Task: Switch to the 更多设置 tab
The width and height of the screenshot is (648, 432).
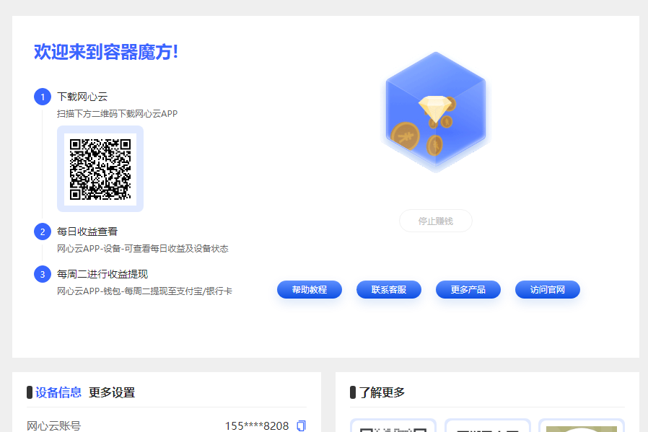Action: (112, 392)
